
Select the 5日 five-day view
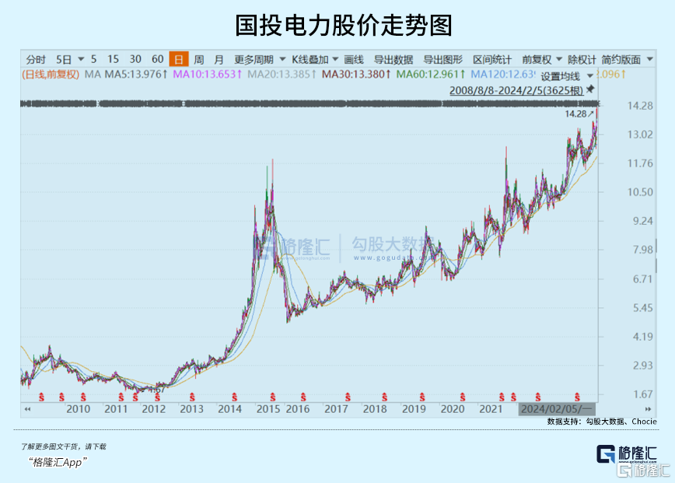point(64,59)
